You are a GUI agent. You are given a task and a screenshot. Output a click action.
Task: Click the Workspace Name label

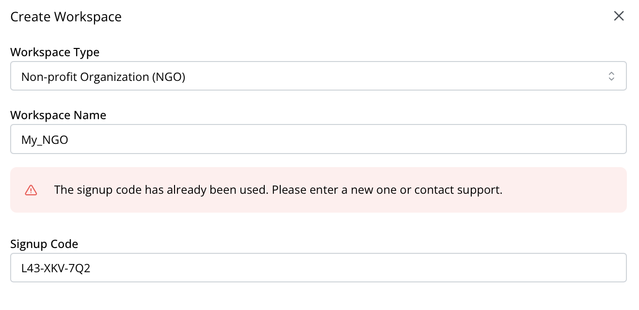pyautogui.click(x=58, y=115)
